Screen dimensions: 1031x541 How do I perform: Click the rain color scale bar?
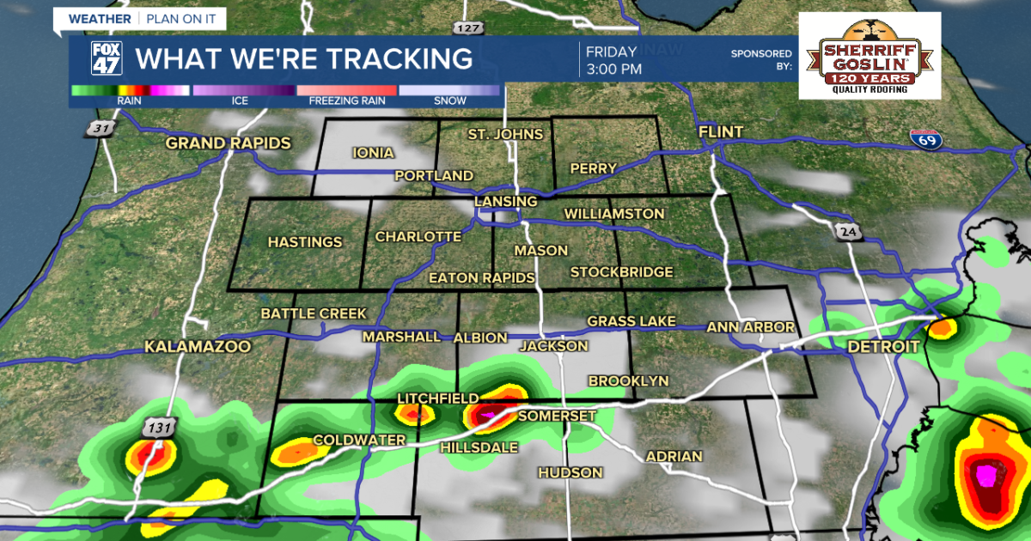tap(130, 89)
